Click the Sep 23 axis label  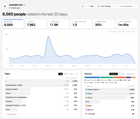click(x=61, y=66)
